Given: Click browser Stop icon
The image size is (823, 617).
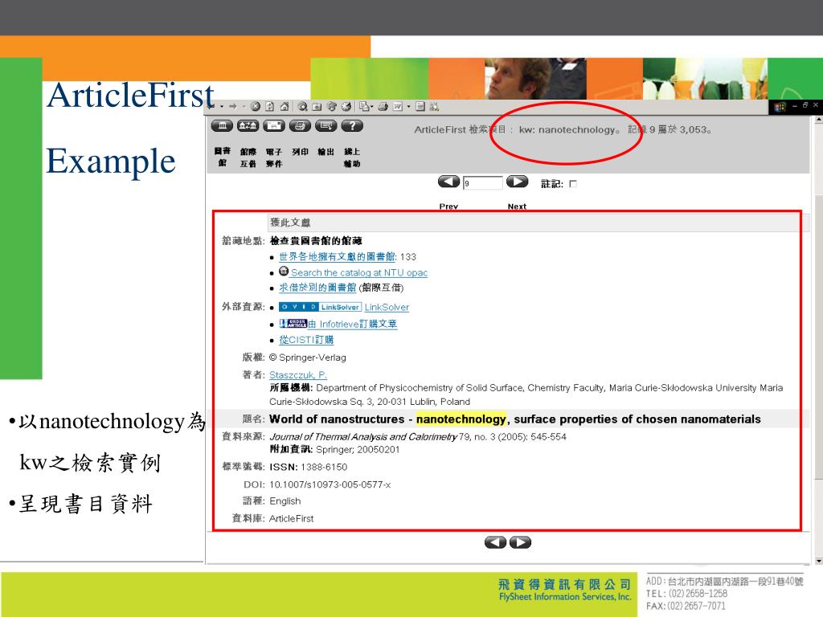Looking at the screenshot, I should pos(255,107).
